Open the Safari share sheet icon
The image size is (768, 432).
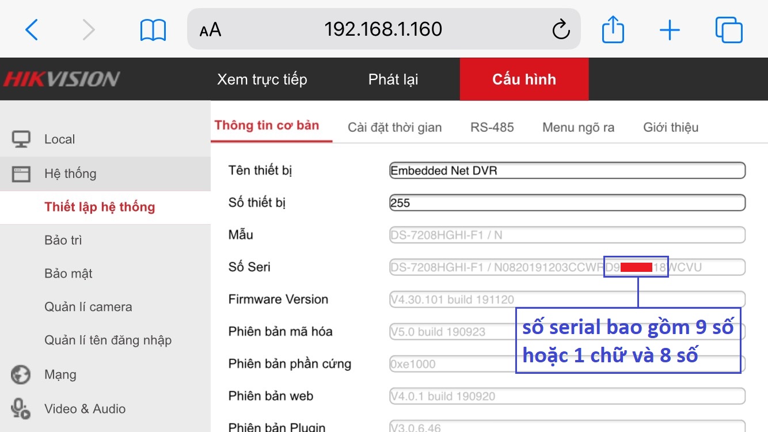pos(613,29)
